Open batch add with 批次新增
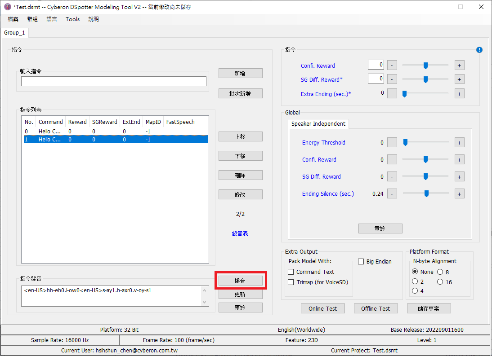Image resolution: width=492 pixels, height=356 pixels. [x=240, y=93]
